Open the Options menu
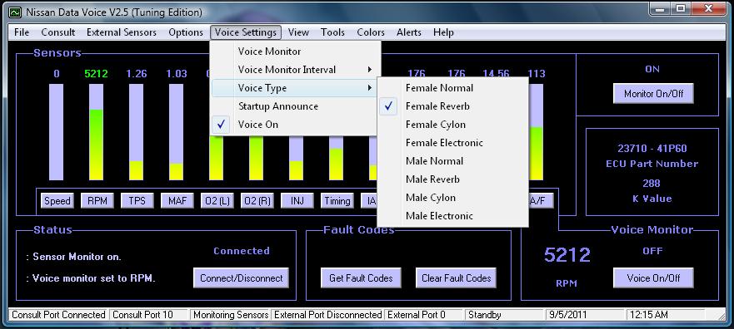Image resolution: width=734 pixels, height=329 pixels. 186,32
